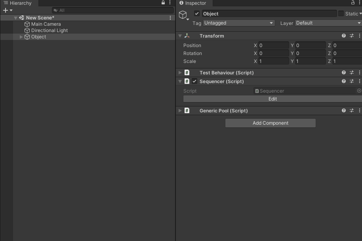The height and width of the screenshot is (241, 362).
Task: Open Transform component kebab menu
Action: [360, 36]
